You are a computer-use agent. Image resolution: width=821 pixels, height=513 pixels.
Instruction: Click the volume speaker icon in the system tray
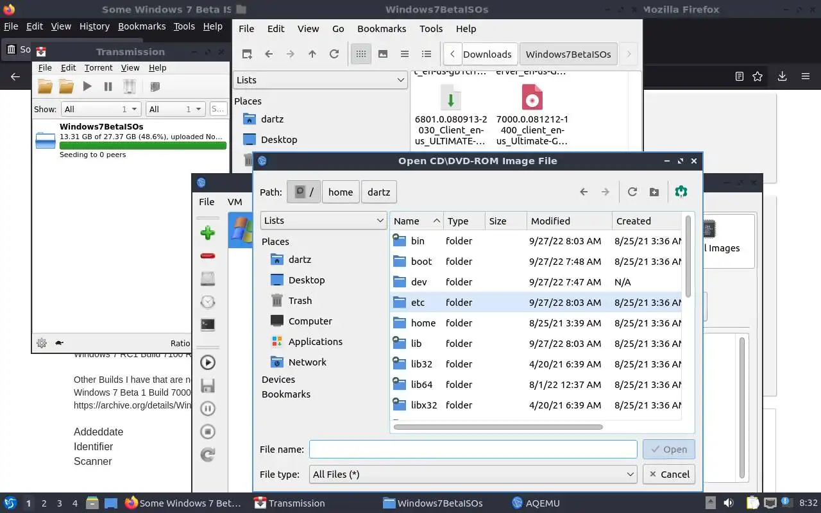point(729,503)
